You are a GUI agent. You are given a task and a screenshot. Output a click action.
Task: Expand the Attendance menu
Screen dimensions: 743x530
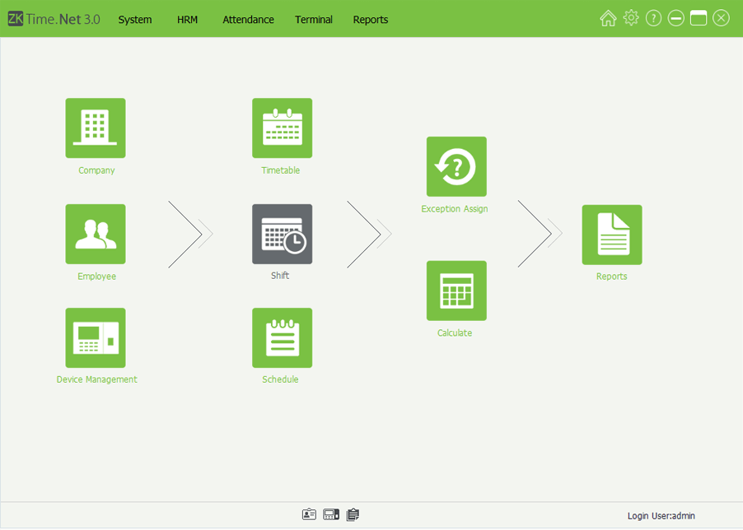pos(248,19)
